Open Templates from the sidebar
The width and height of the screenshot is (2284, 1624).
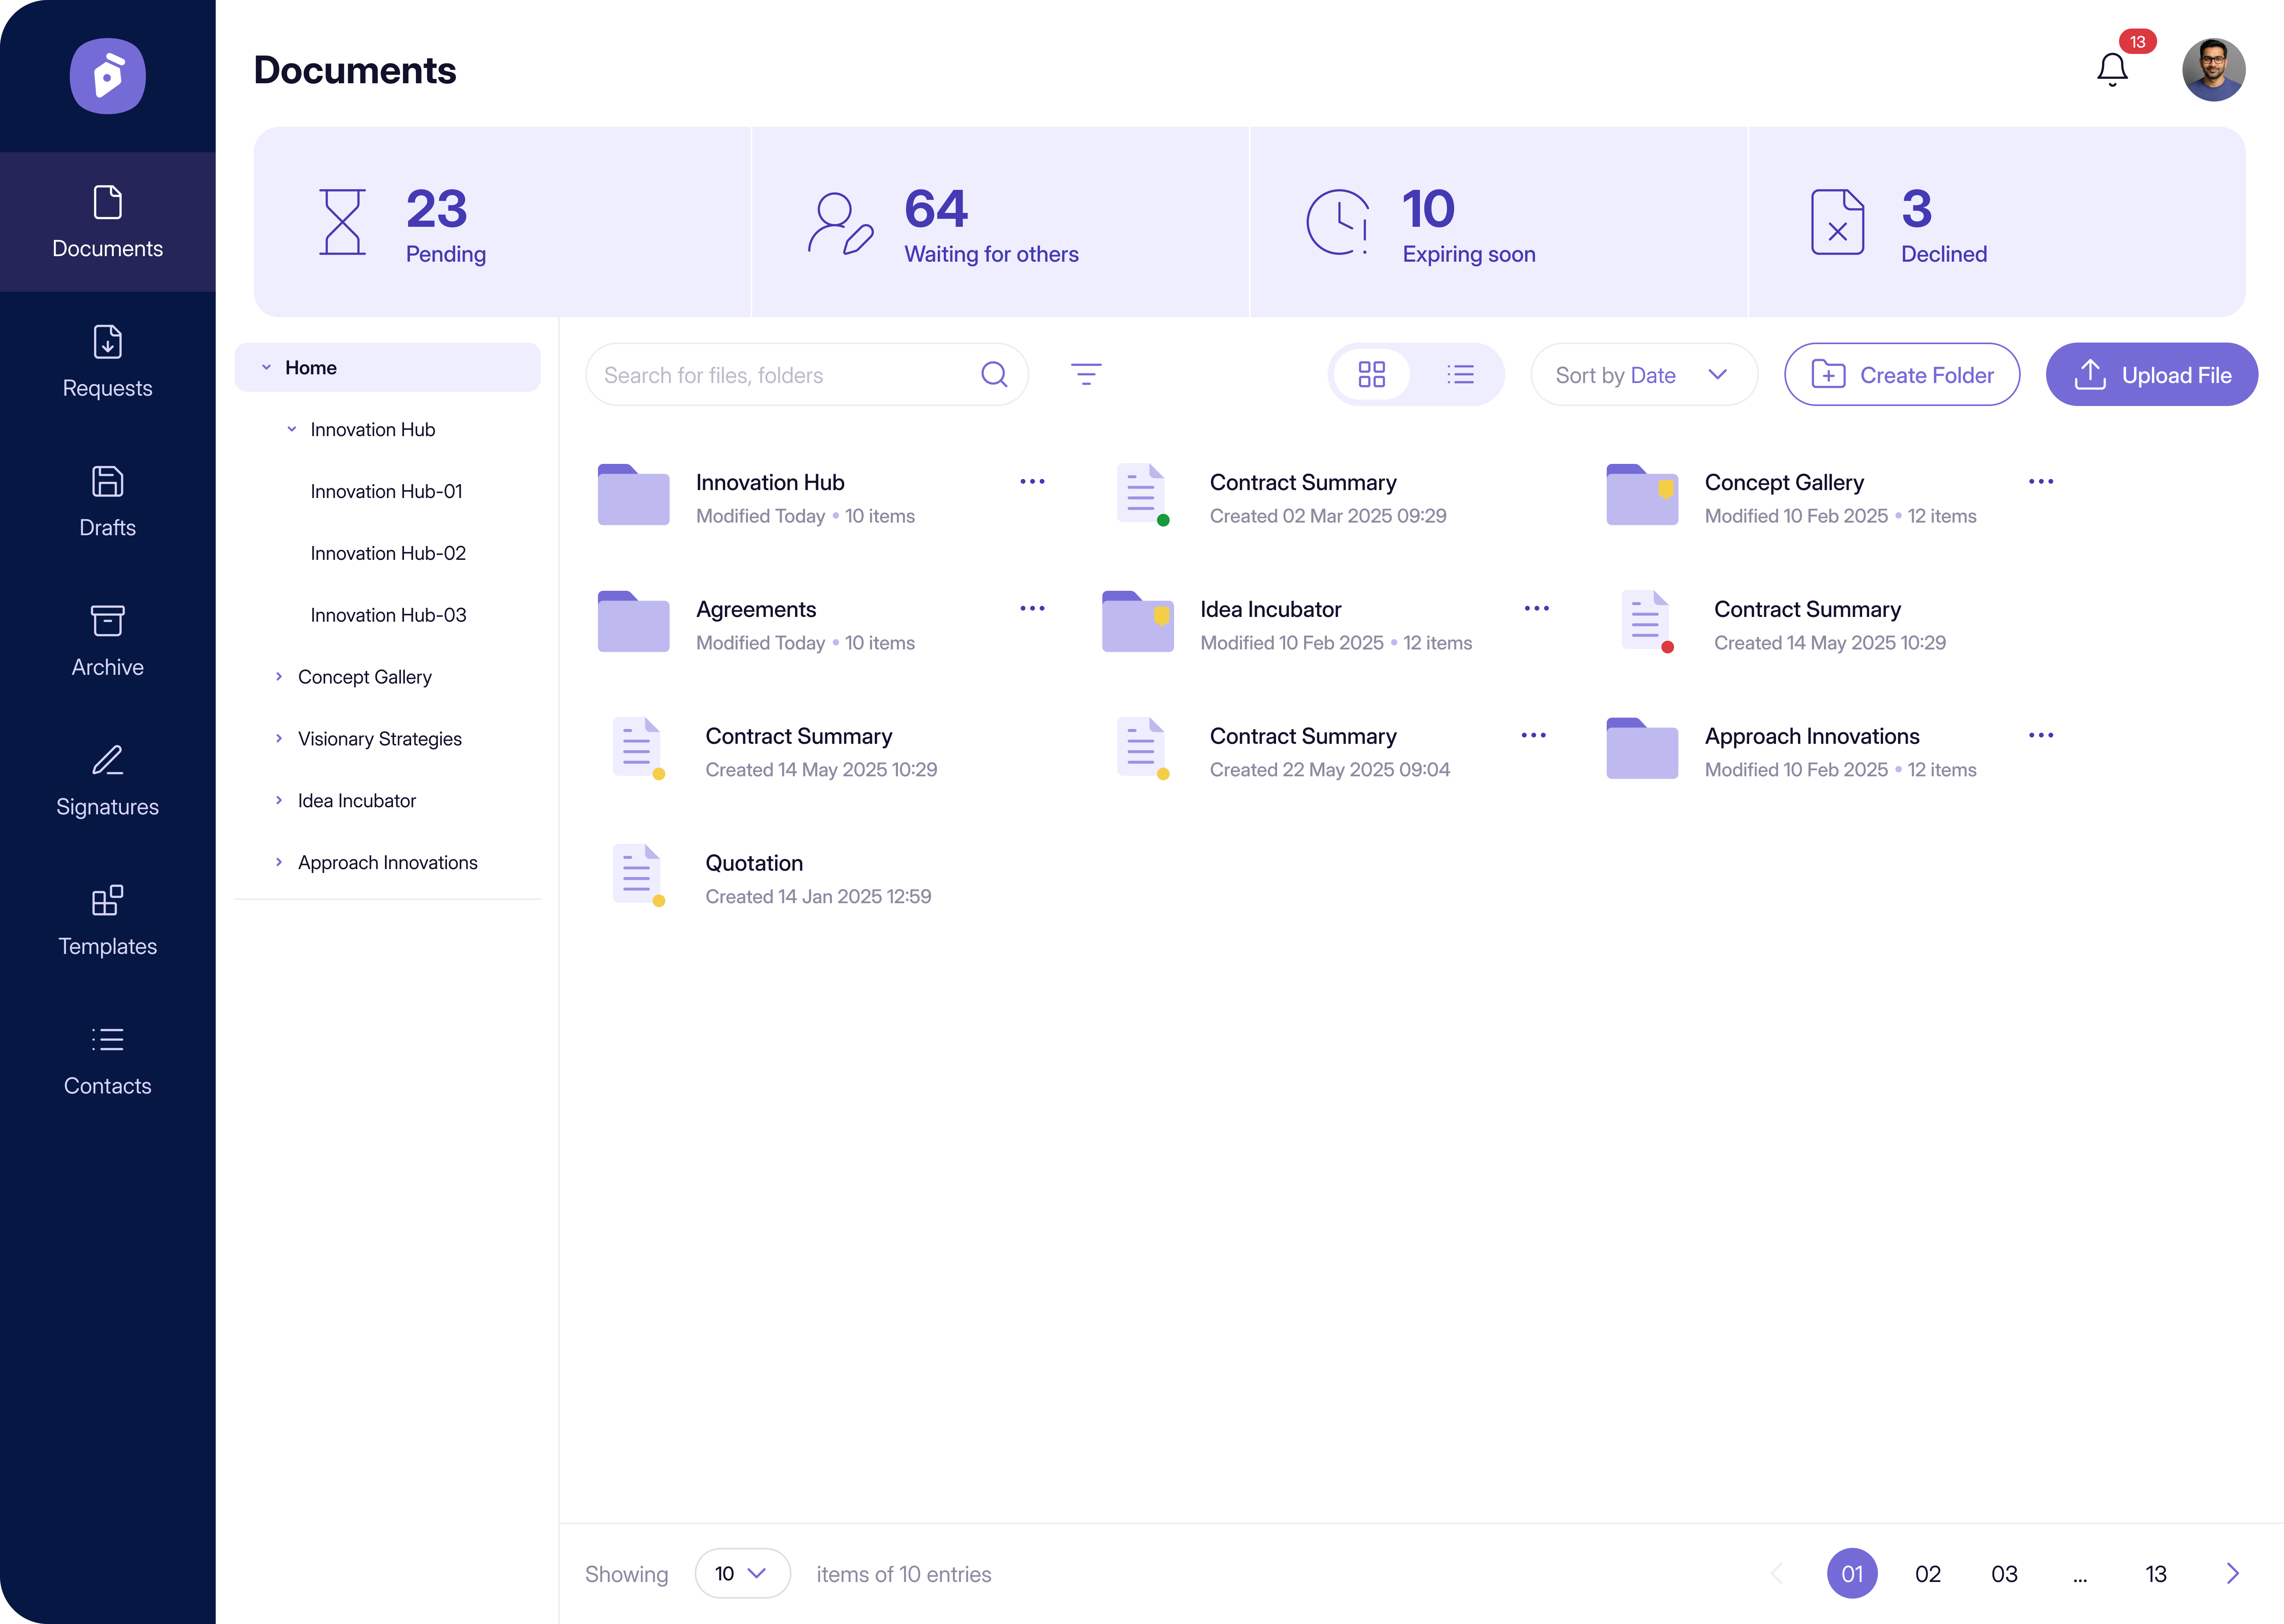pyautogui.click(x=107, y=920)
